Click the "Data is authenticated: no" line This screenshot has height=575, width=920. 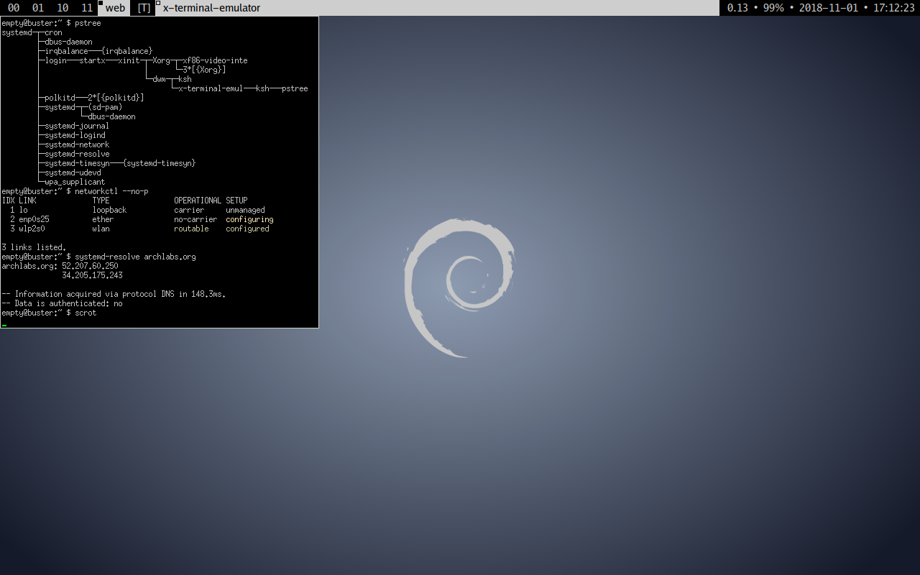click(62, 303)
